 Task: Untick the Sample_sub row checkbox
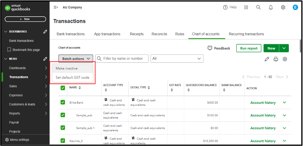(63, 115)
